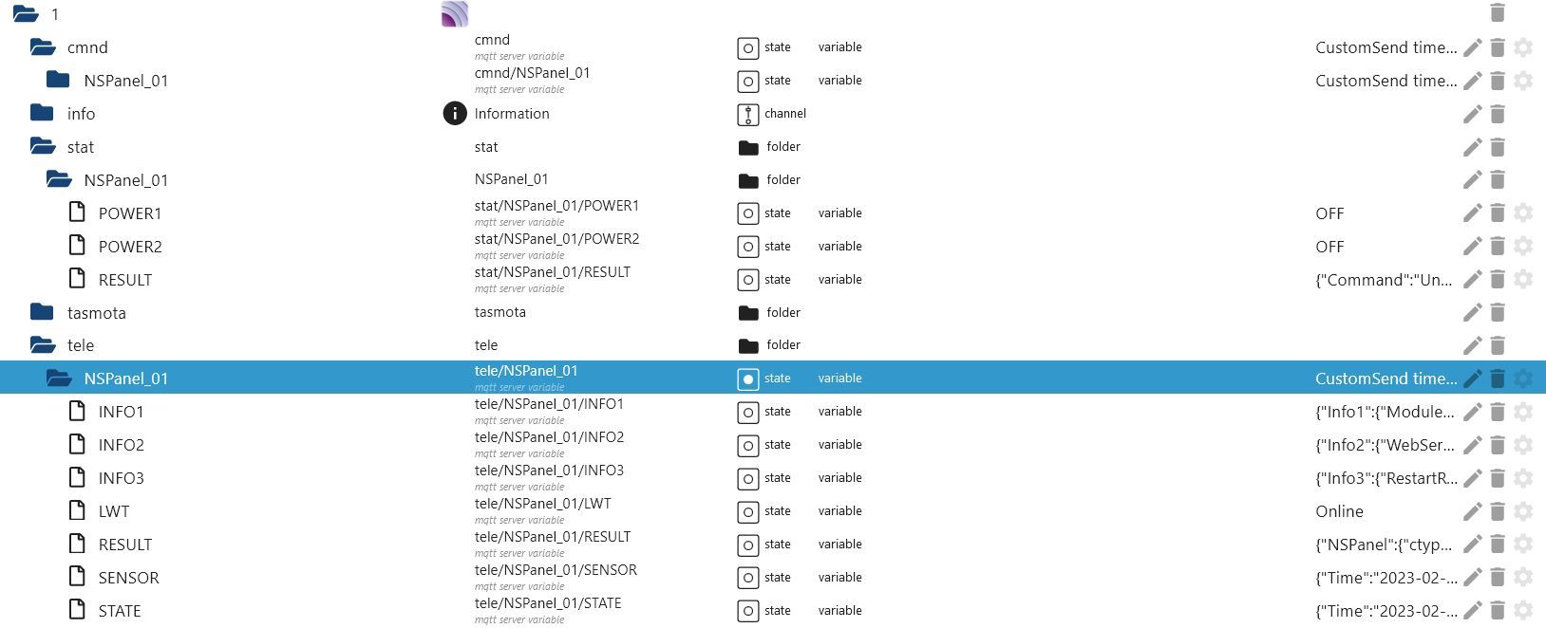Edit the cmnd/NSPanel_01 state

pyautogui.click(x=1472, y=81)
